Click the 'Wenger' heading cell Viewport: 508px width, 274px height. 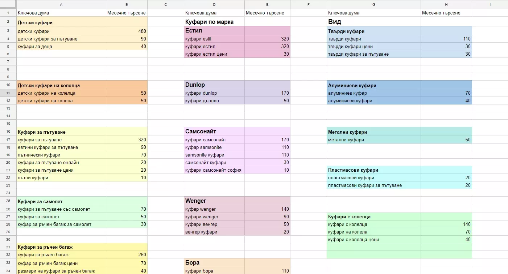tap(214, 201)
